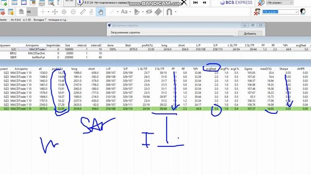The width and height of the screenshot is (311, 175).
Task: Click the window icon with red badge
Action: [x=2, y=12]
